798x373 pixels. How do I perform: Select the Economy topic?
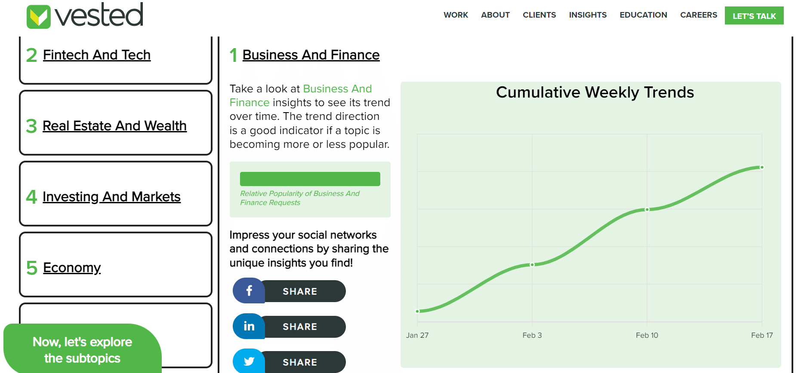(72, 268)
